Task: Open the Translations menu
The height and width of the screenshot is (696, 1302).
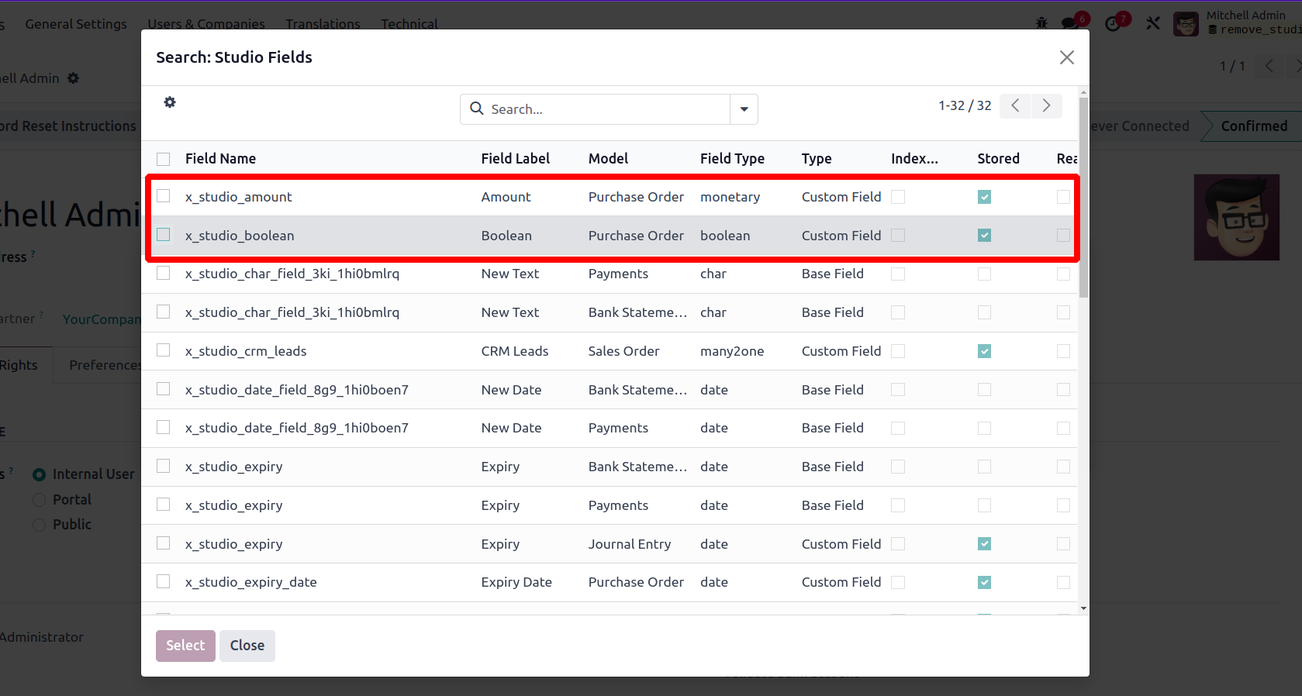Action: click(x=323, y=24)
